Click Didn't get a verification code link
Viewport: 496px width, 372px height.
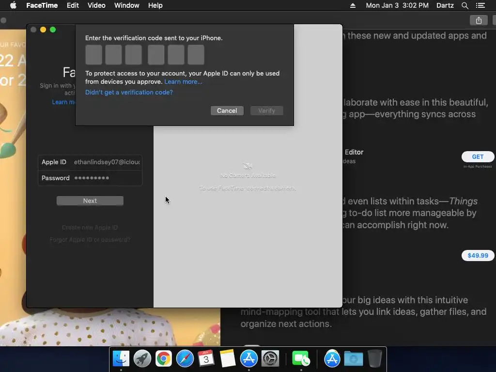coord(129,93)
